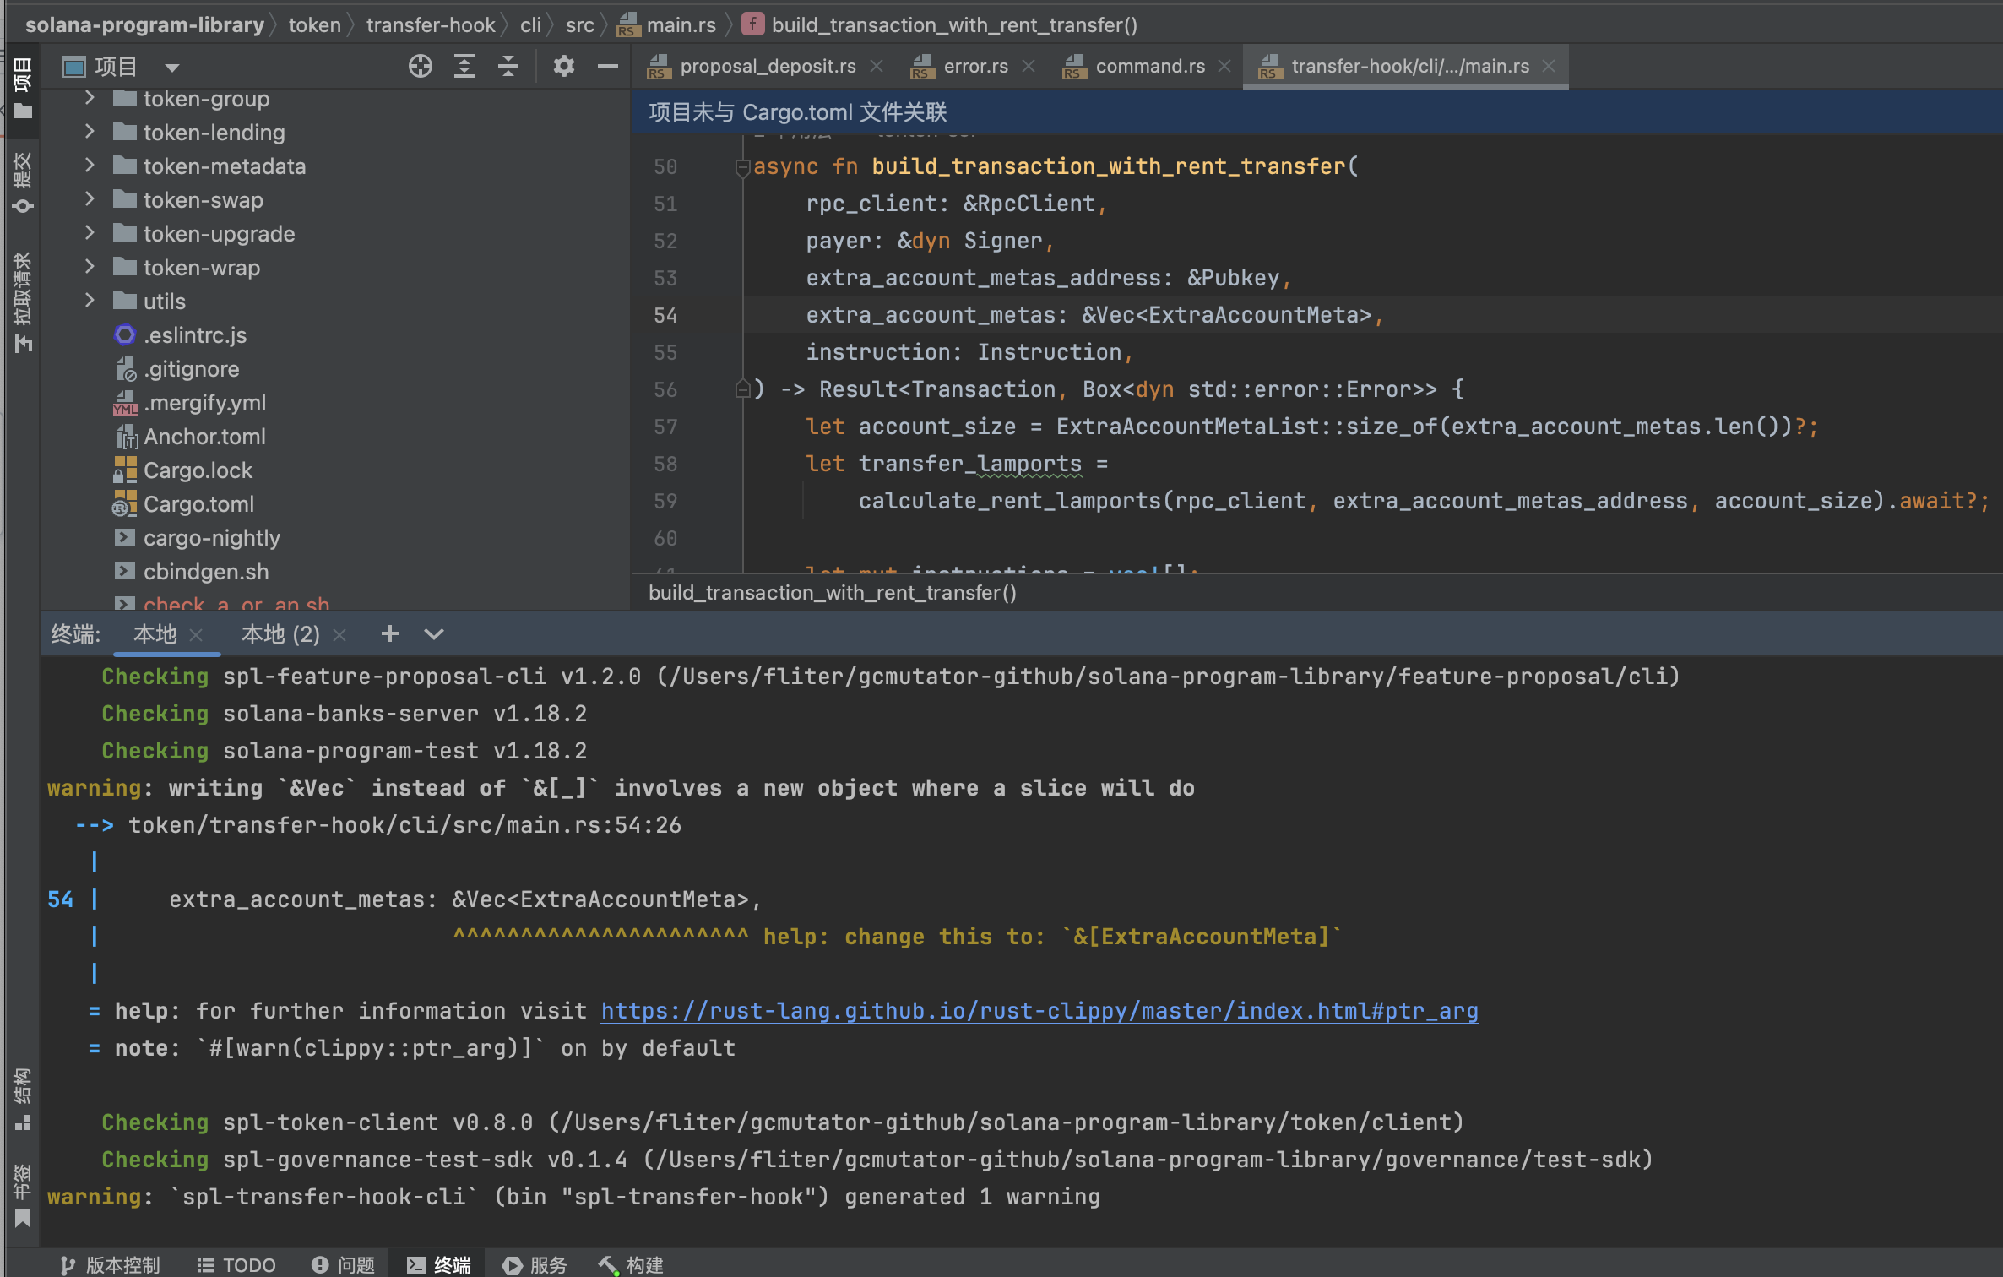The width and height of the screenshot is (2003, 1277).
Task: Click the Collapse All icon in project panel
Action: click(508, 66)
